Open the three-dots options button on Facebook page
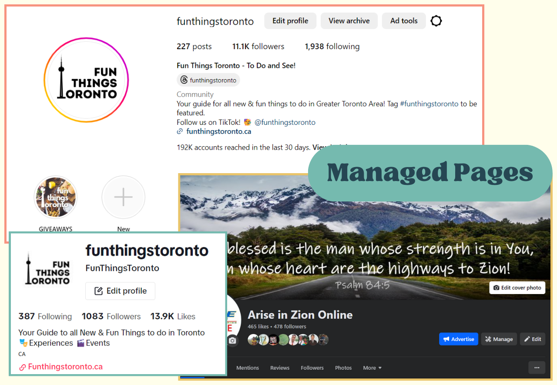 [x=537, y=368]
